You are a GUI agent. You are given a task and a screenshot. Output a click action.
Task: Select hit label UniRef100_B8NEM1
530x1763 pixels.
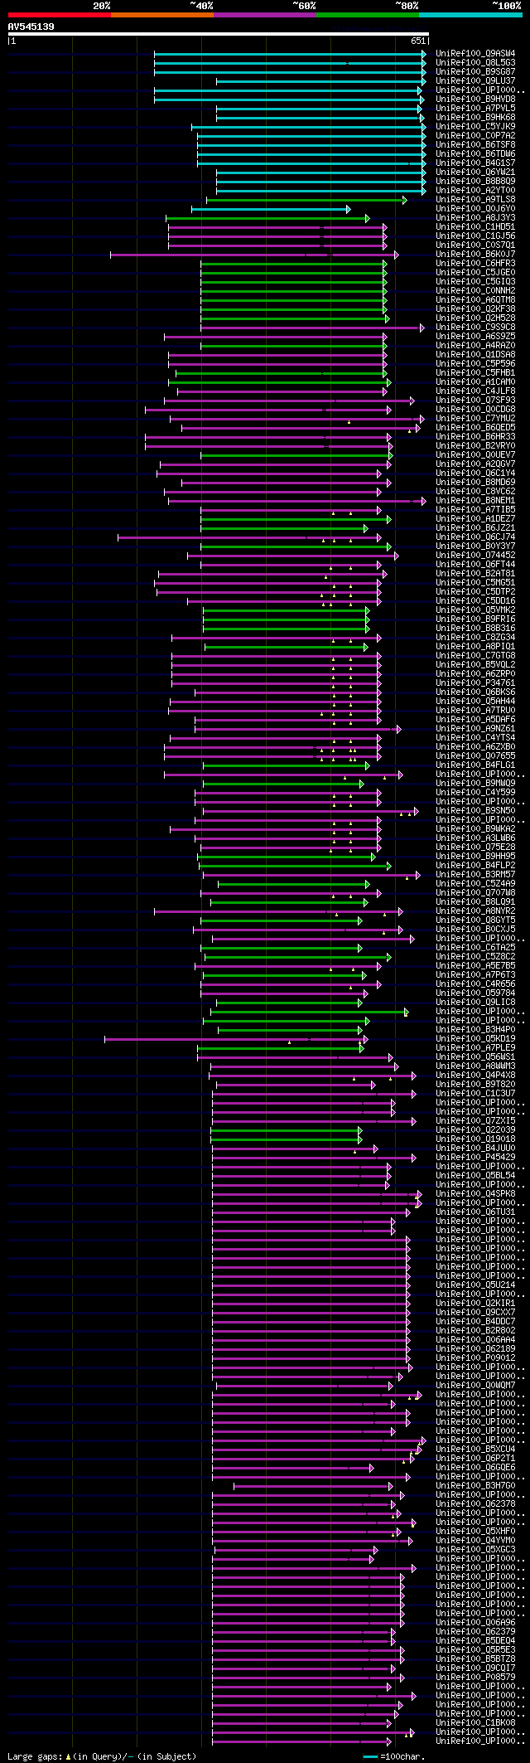point(475,500)
